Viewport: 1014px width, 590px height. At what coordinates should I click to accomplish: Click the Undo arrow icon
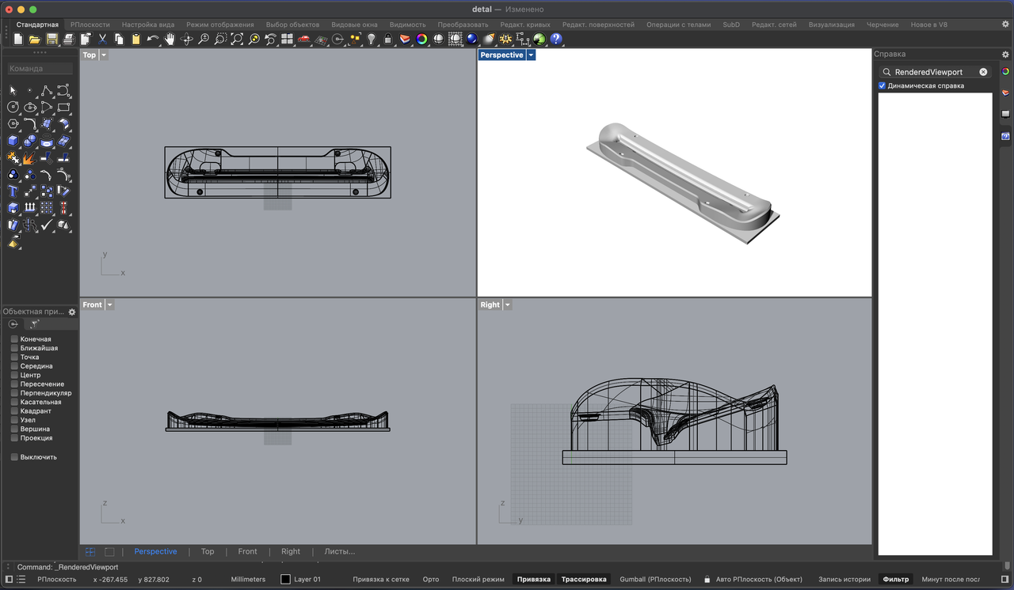(x=153, y=39)
